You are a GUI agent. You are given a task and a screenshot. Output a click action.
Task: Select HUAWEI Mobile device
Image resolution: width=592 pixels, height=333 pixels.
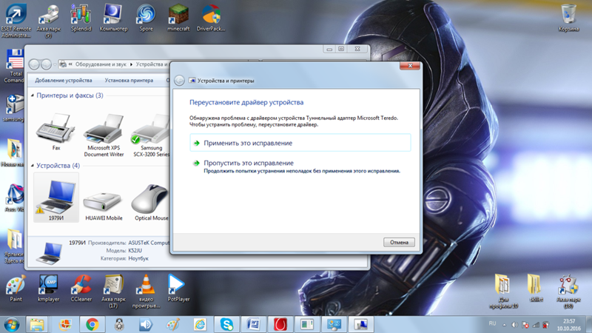point(104,204)
